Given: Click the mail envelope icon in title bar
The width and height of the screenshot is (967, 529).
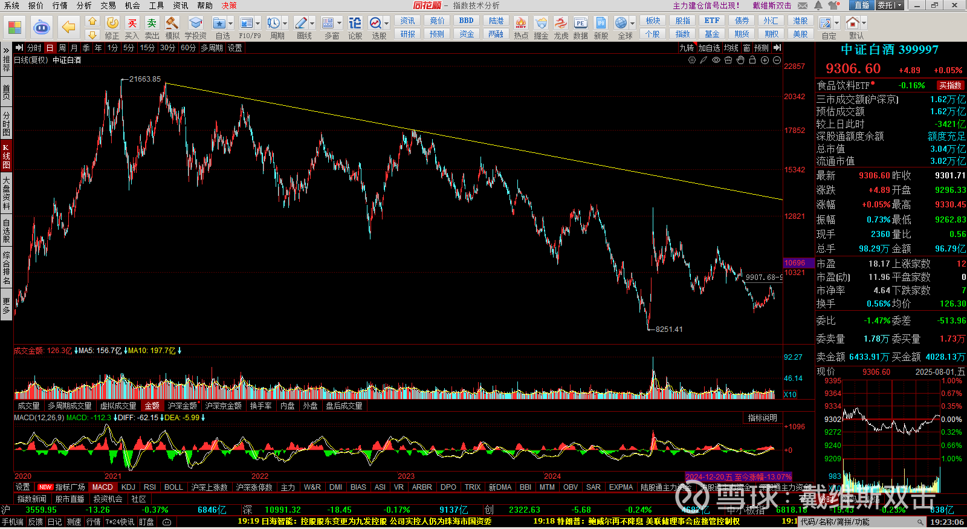Looking at the screenshot, I should [x=803, y=5].
